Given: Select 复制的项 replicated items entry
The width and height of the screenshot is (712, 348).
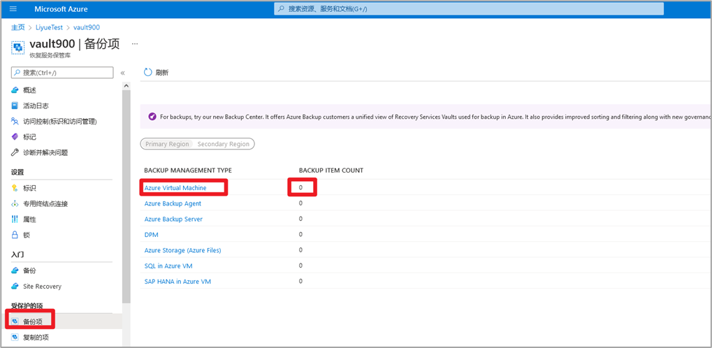Looking at the screenshot, I should tap(36, 338).
